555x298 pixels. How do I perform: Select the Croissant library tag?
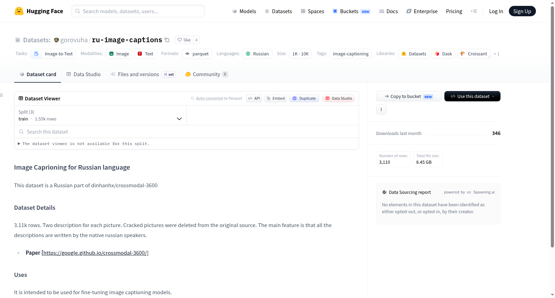pyautogui.click(x=474, y=54)
